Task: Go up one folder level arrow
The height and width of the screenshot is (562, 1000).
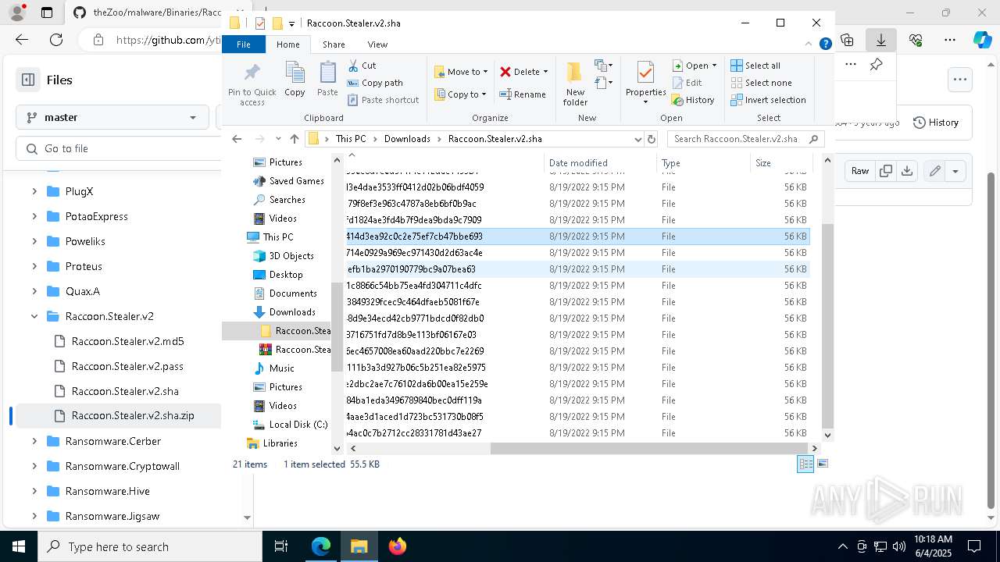Action: [294, 139]
